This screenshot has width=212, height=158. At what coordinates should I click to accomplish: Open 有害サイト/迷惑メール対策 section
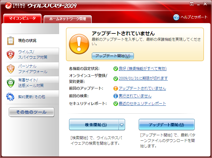click(x=32, y=83)
